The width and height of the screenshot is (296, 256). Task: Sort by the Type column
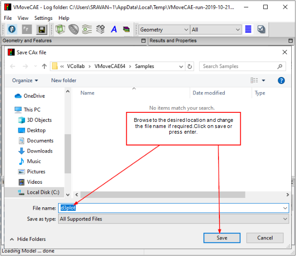click(x=260, y=93)
